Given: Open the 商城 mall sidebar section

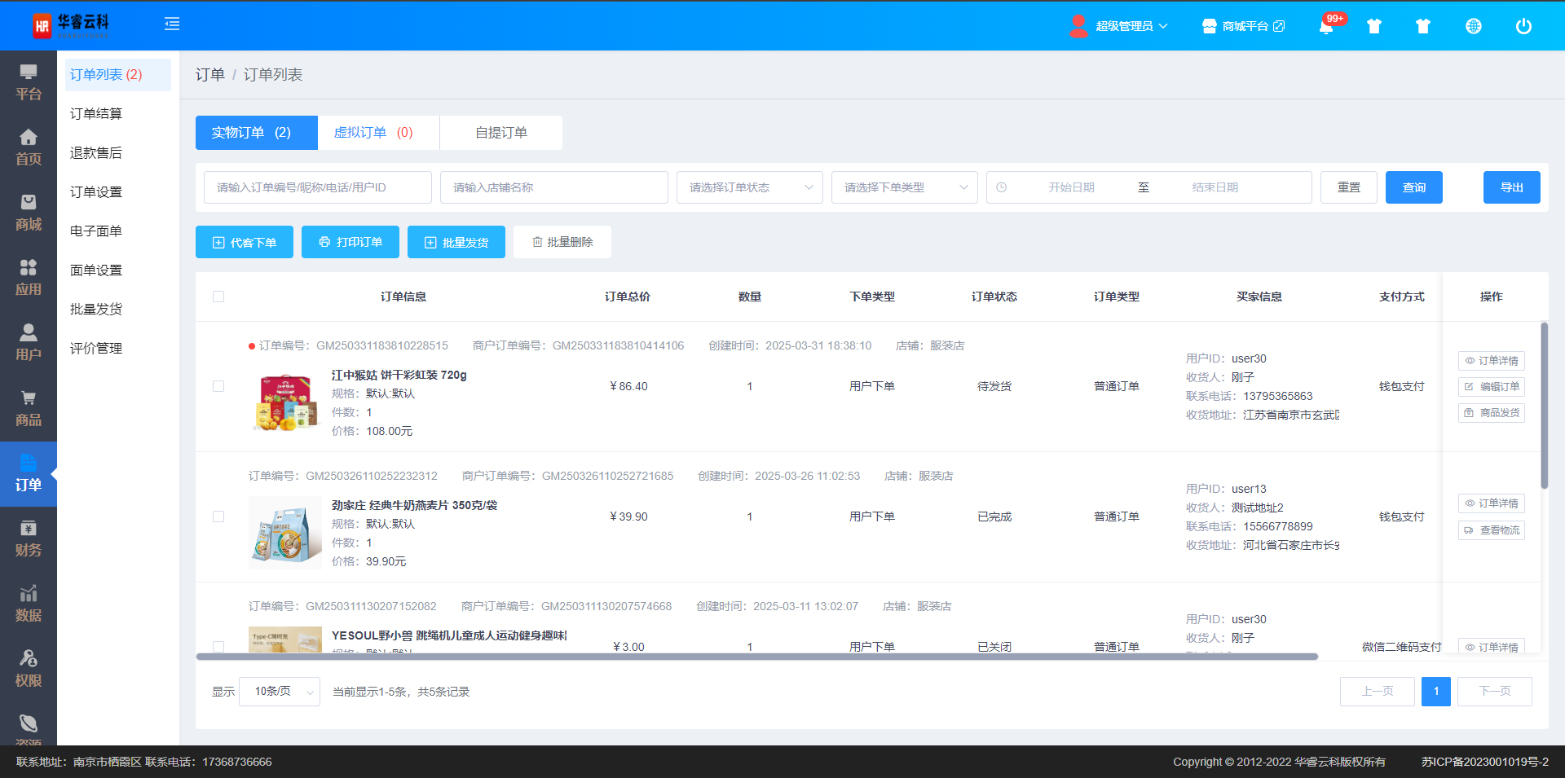Looking at the screenshot, I should [x=29, y=213].
